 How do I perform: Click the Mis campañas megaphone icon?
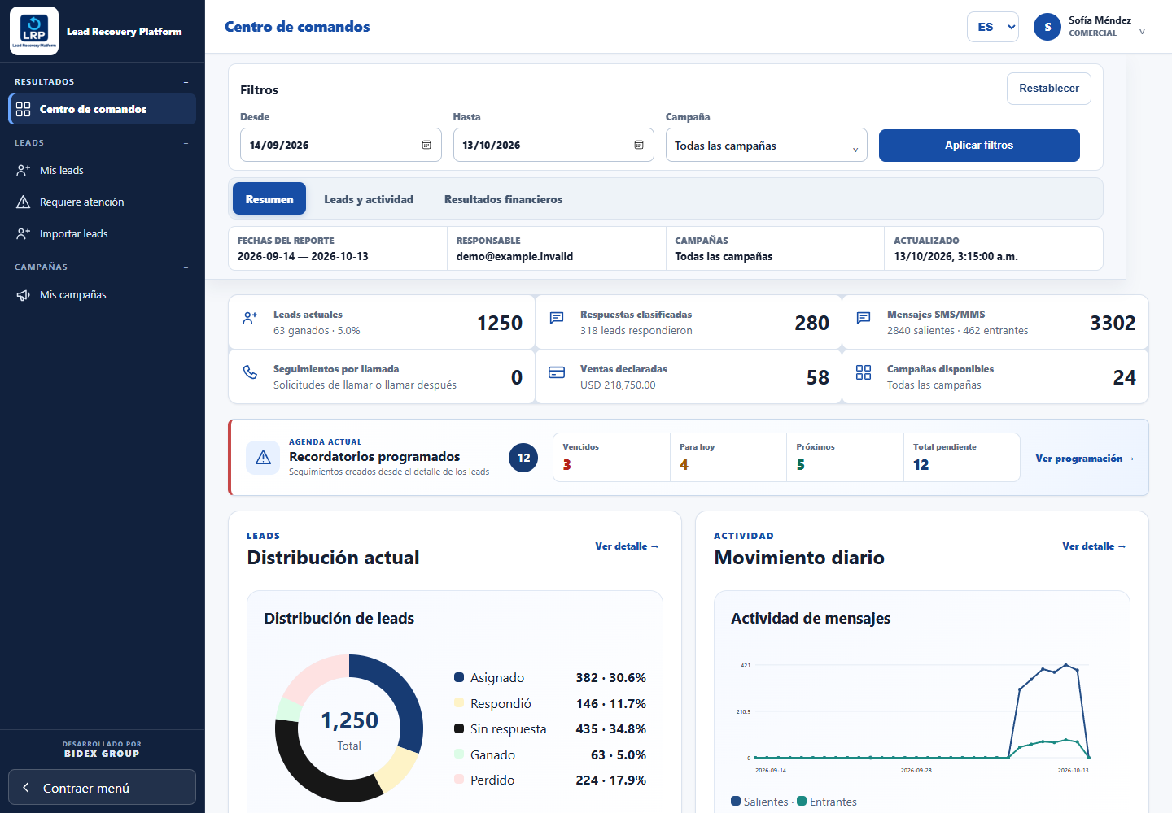click(x=23, y=294)
